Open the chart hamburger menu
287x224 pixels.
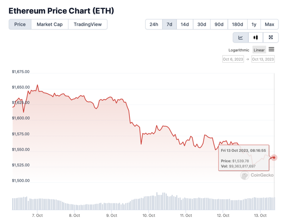point(271,49)
